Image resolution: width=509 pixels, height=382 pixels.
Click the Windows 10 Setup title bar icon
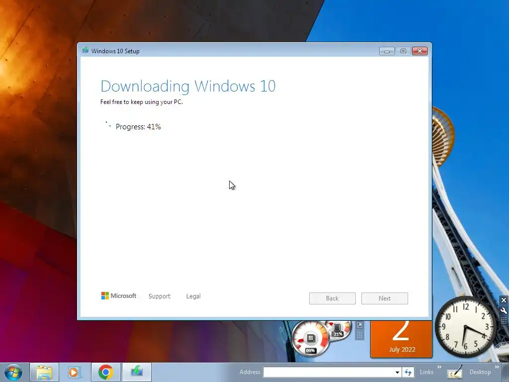pyautogui.click(x=85, y=50)
